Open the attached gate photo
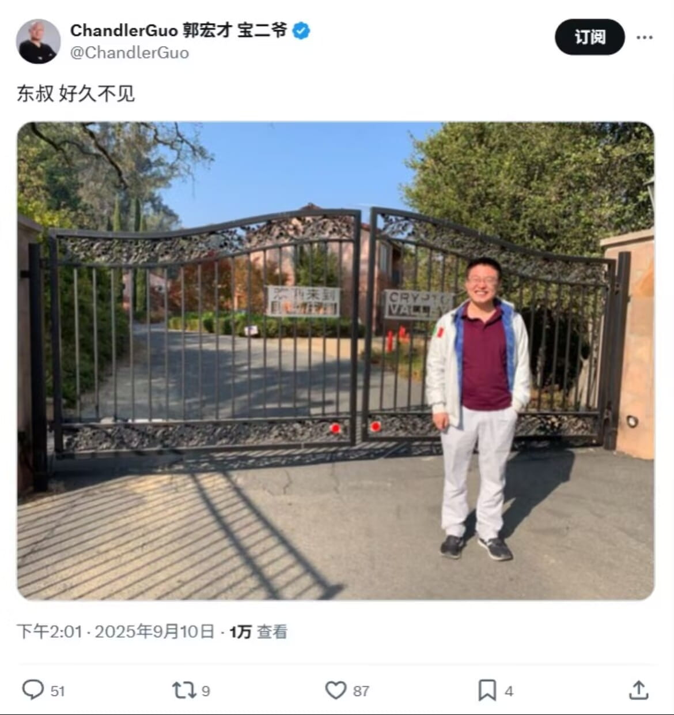This screenshot has height=715, width=674. (x=336, y=361)
